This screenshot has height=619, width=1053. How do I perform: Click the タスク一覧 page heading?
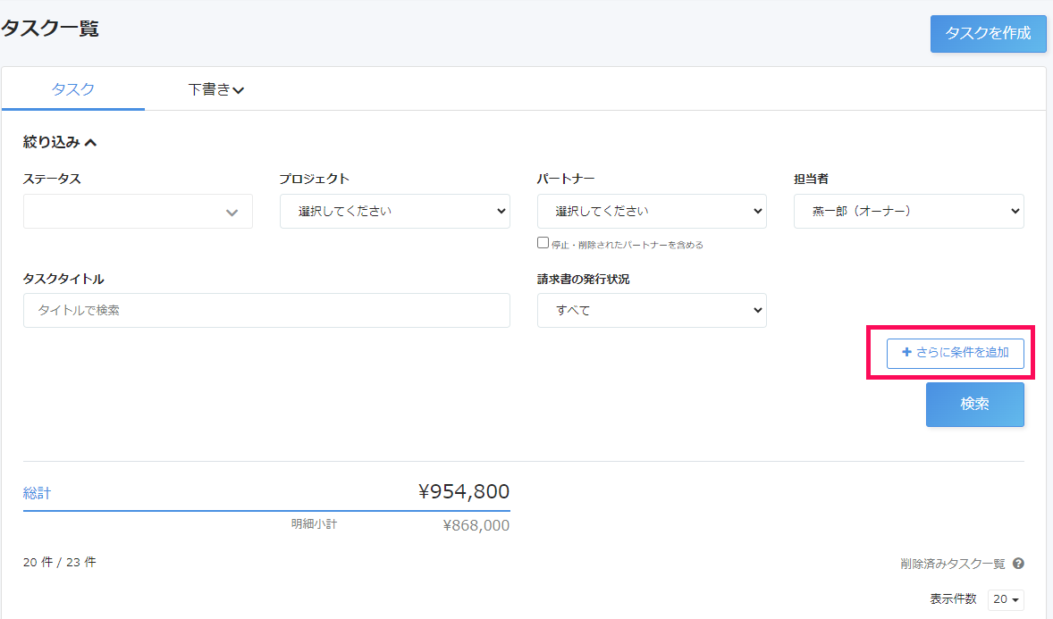pos(50,29)
